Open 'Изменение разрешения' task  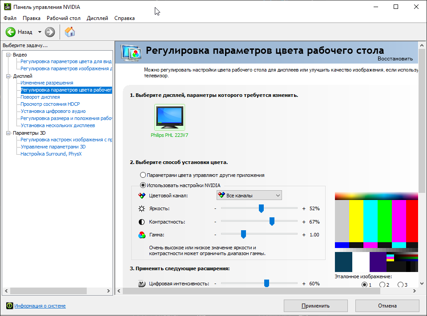pyautogui.click(x=47, y=83)
